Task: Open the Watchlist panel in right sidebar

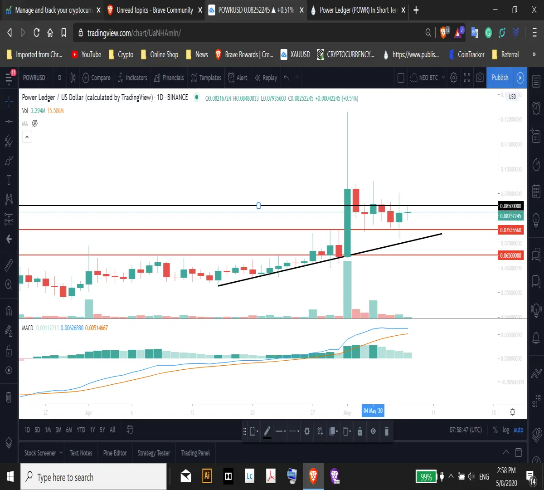Action: (x=536, y=82)
